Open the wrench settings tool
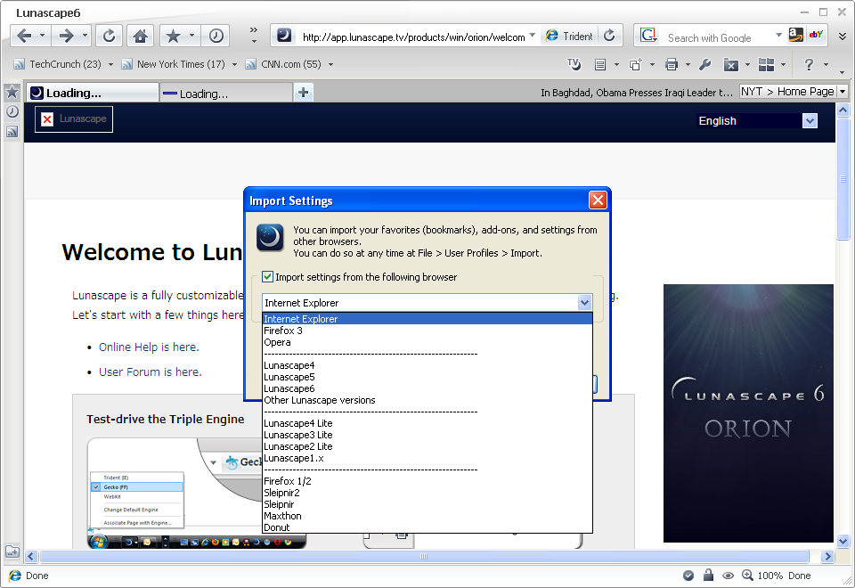 click(x=705, y=64)
